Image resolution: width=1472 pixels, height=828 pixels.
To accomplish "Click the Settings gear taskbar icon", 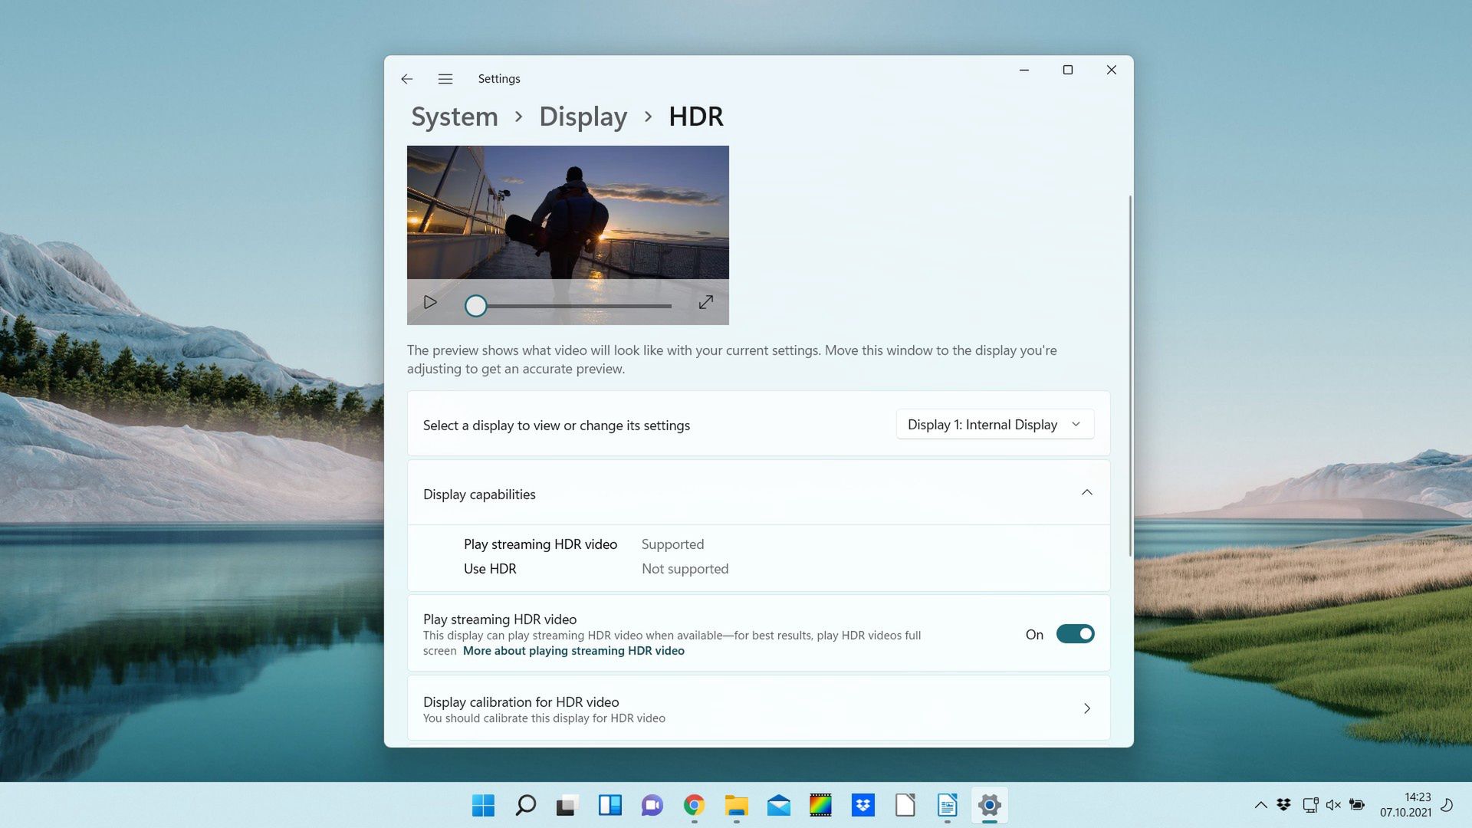I will click(990, 805).
